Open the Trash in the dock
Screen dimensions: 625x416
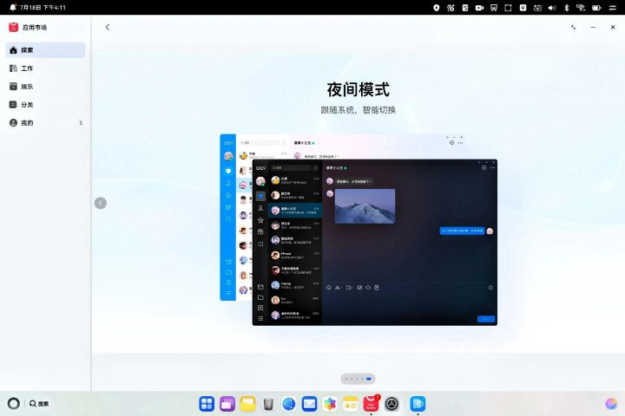(x=268, y=404)
